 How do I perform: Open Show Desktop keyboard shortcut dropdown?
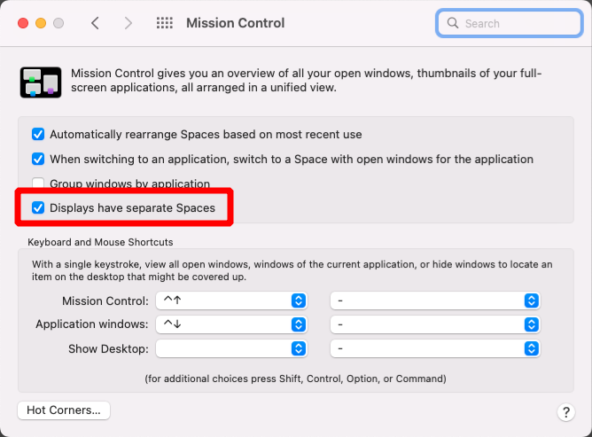point(231,348)
